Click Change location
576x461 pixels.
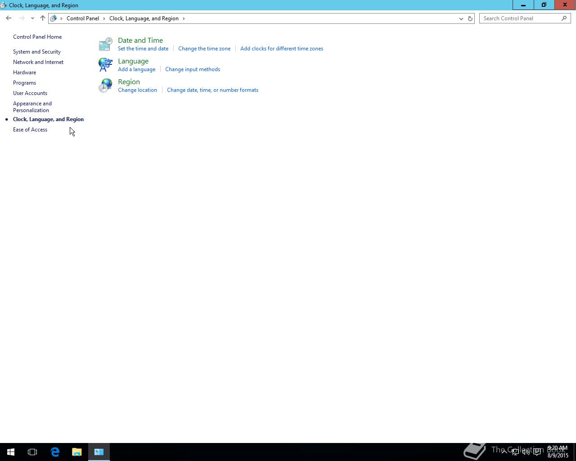click(137, 90)
